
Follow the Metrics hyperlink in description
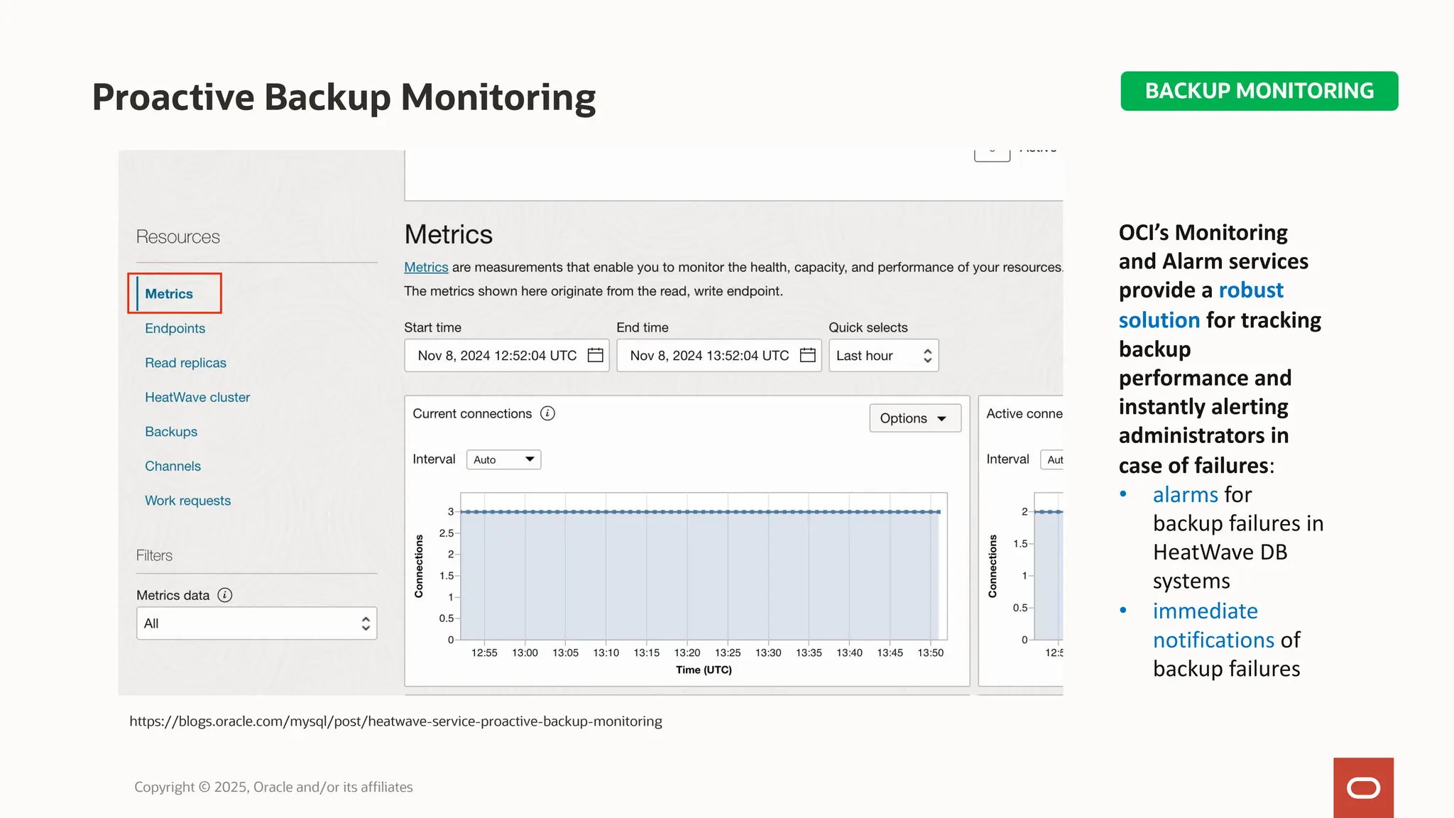point(426,267)
